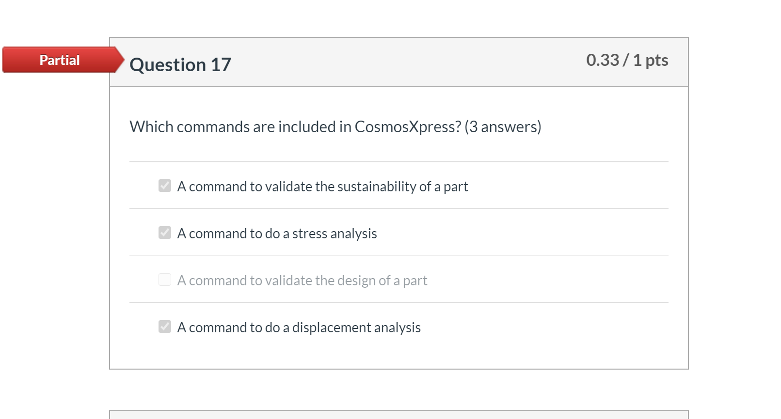Click the '(3 answers)' hint text
Image resolution: width=781 pixels, height=419 pixels.
503,127
